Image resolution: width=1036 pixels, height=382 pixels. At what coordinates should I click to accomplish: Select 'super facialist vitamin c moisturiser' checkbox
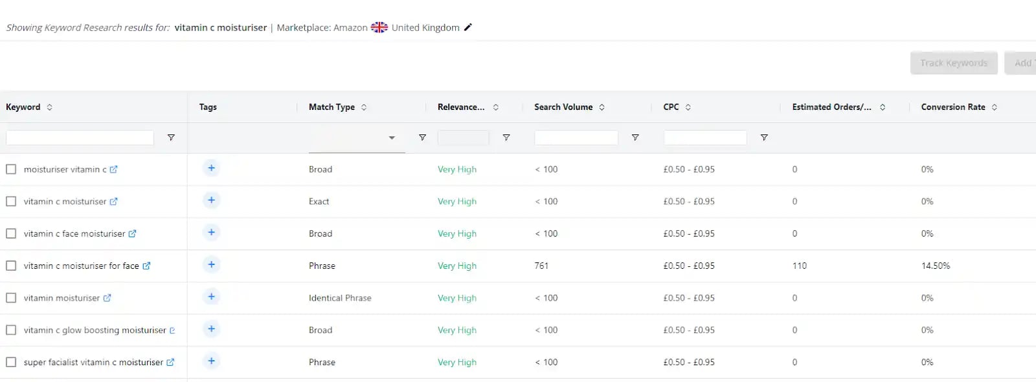point(11,363)
